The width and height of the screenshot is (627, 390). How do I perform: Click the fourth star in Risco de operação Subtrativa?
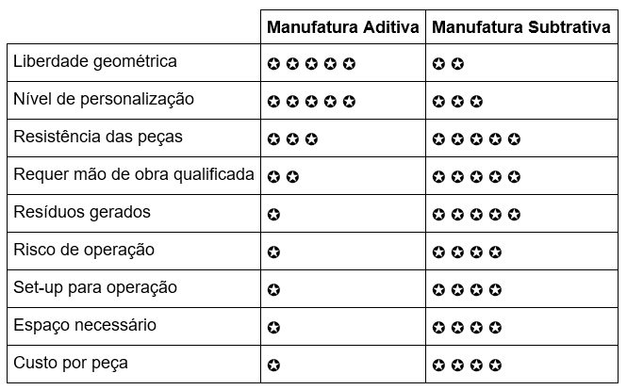pyautogui.click(x=495, y=252)
